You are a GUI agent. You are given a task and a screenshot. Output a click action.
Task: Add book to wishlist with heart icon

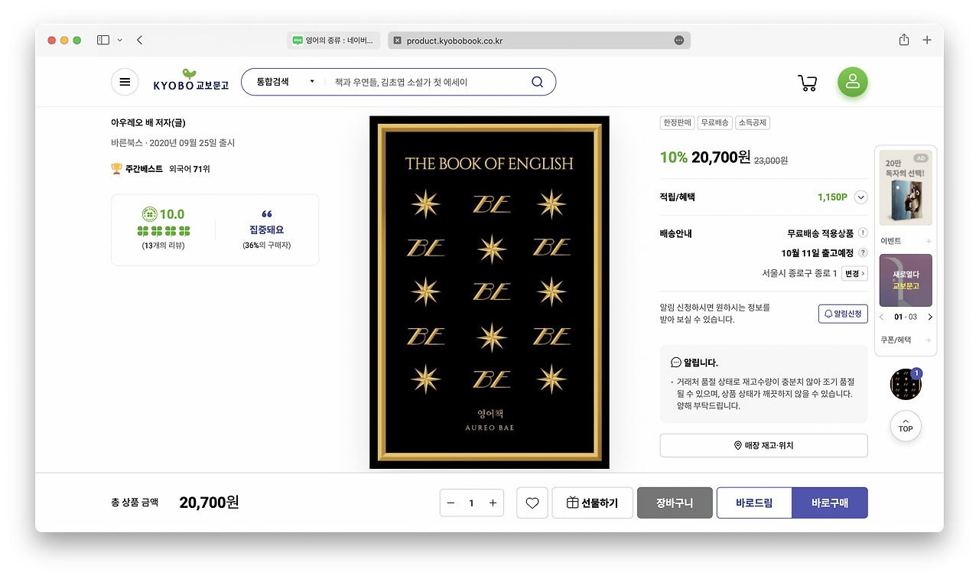point(532,503)
